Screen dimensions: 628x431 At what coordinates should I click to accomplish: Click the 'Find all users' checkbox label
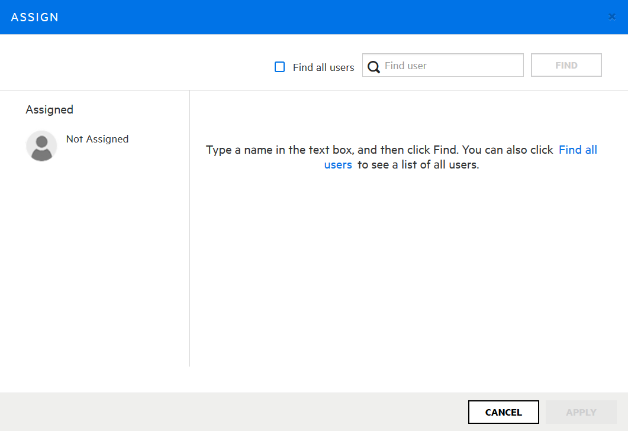[x=323, y=67]
